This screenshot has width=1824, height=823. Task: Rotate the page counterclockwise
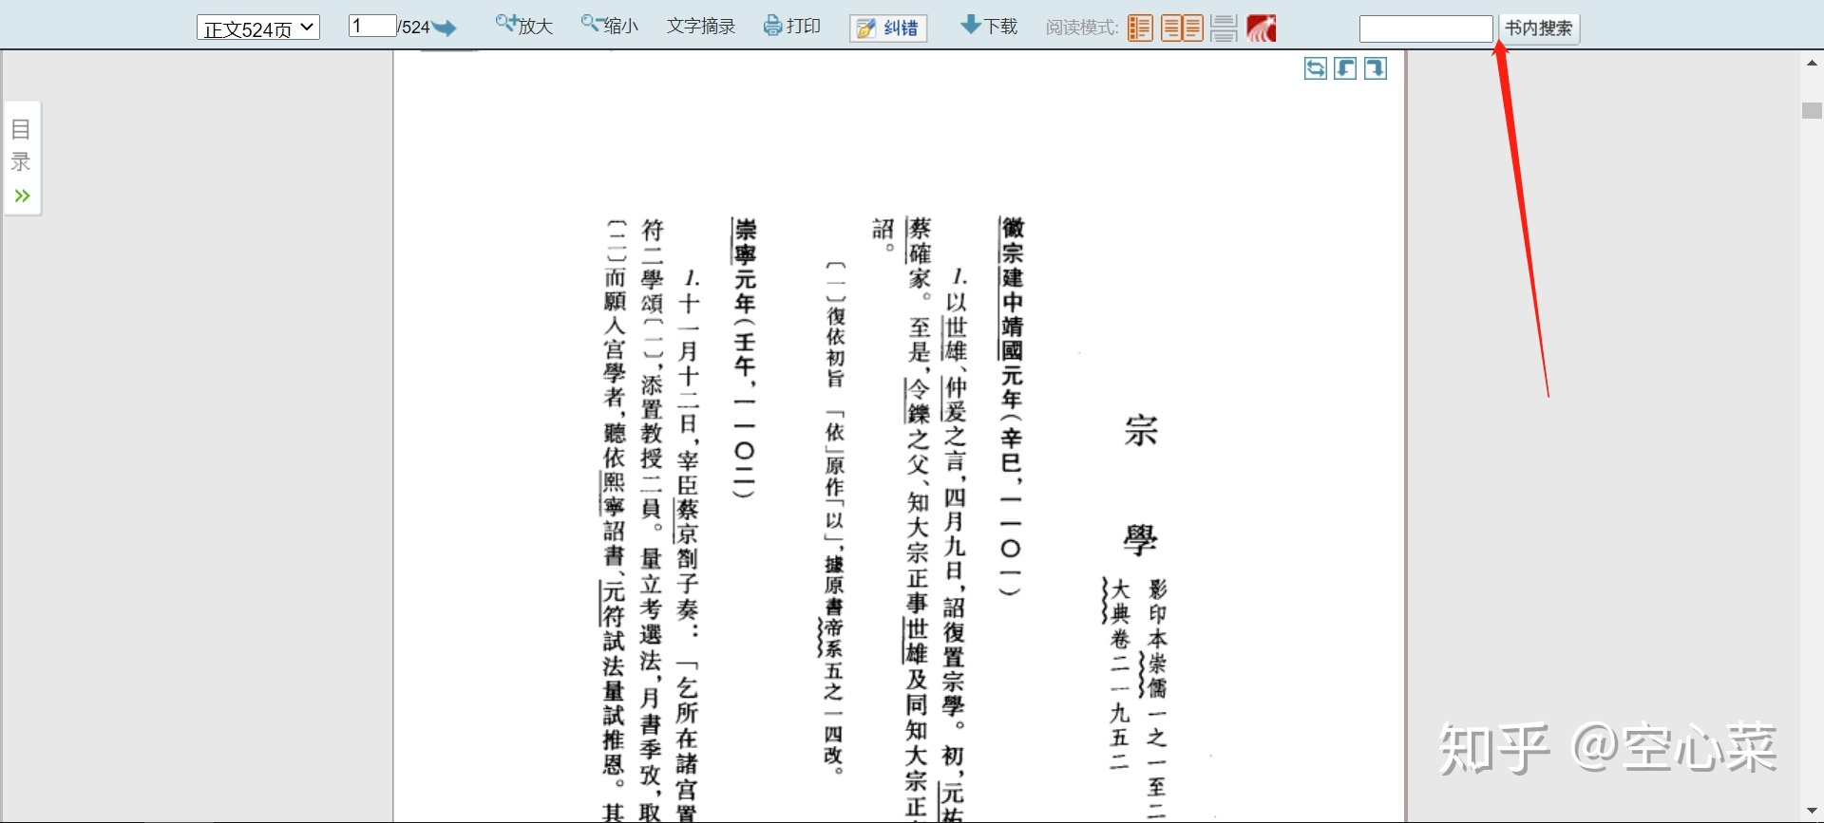[1345, 68]
